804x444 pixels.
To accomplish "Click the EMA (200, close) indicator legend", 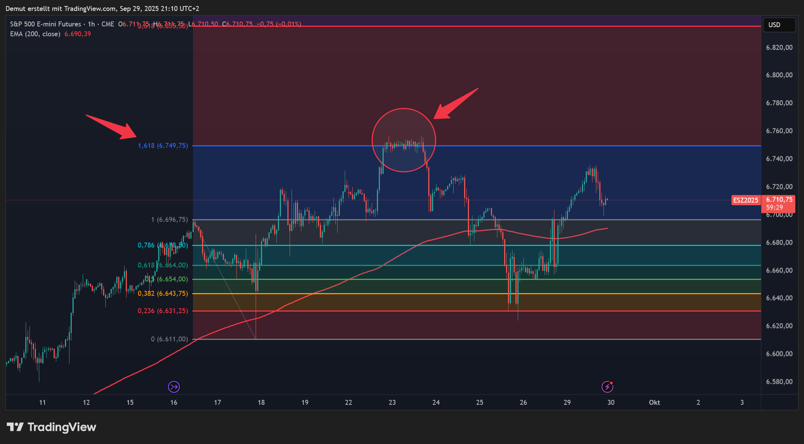I will 35,34.
